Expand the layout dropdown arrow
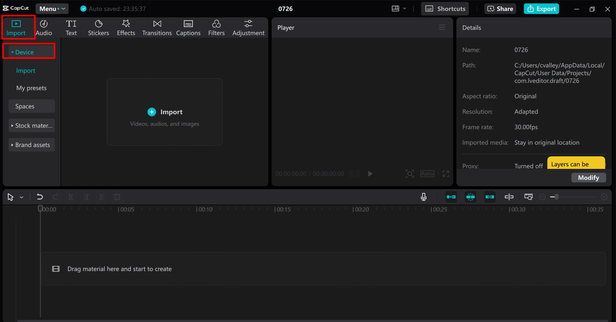 coord(405,9)
